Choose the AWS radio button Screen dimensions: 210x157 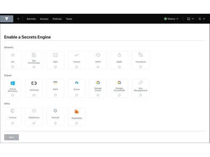55,95
